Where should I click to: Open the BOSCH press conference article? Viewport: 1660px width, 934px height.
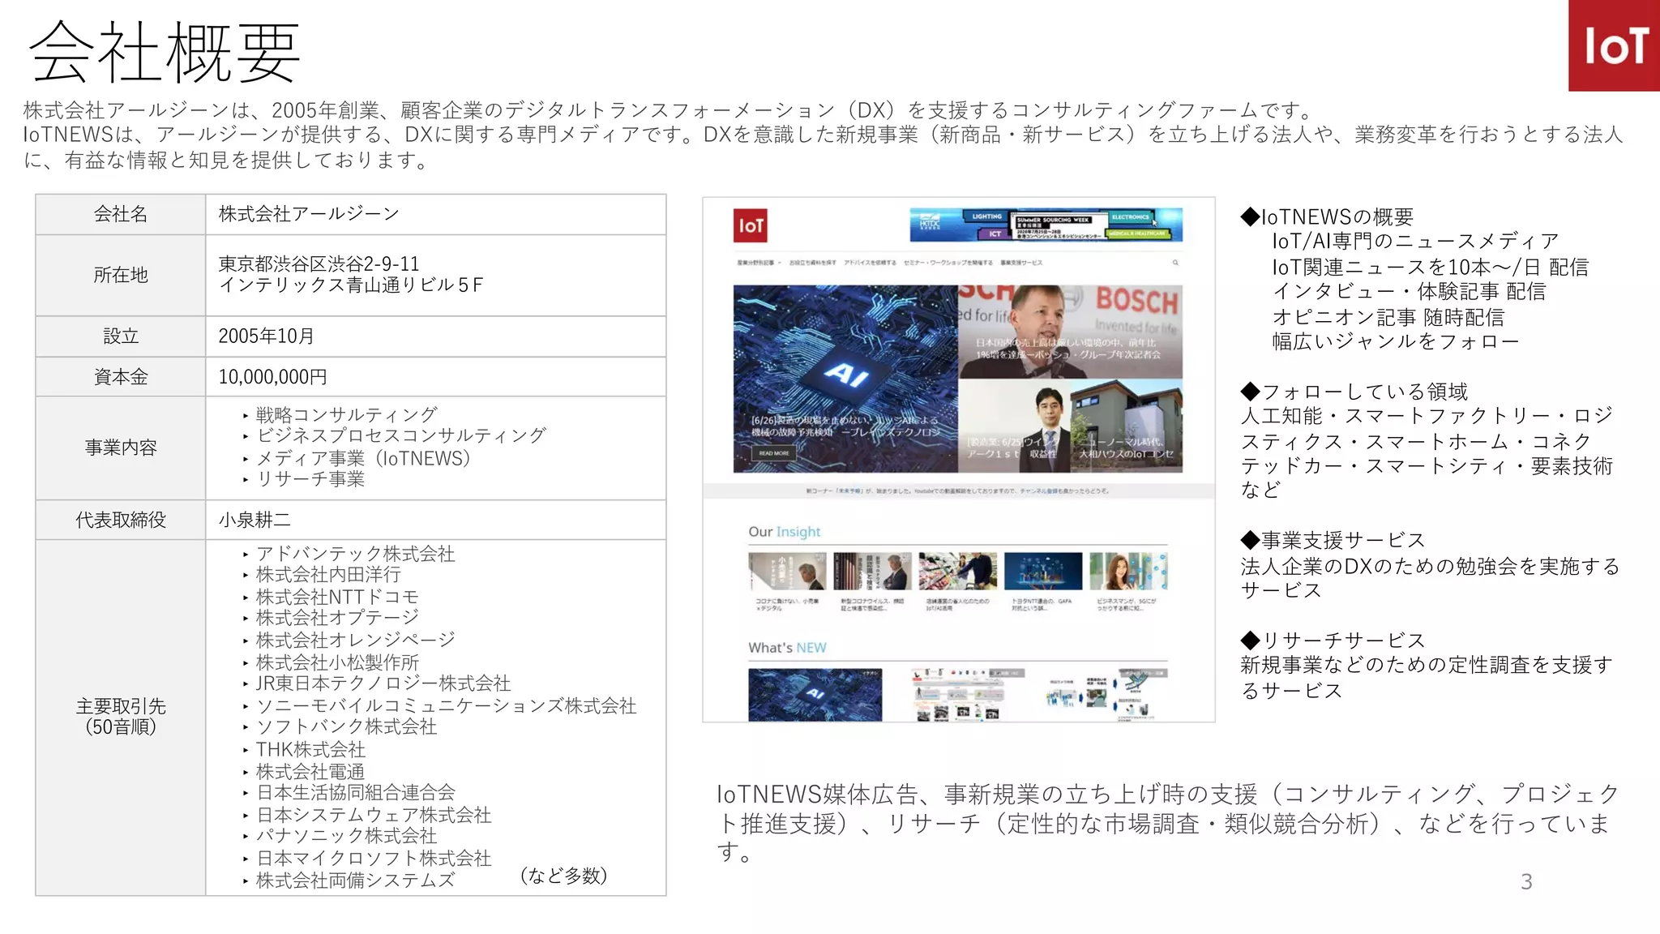tap(1070, 332)
